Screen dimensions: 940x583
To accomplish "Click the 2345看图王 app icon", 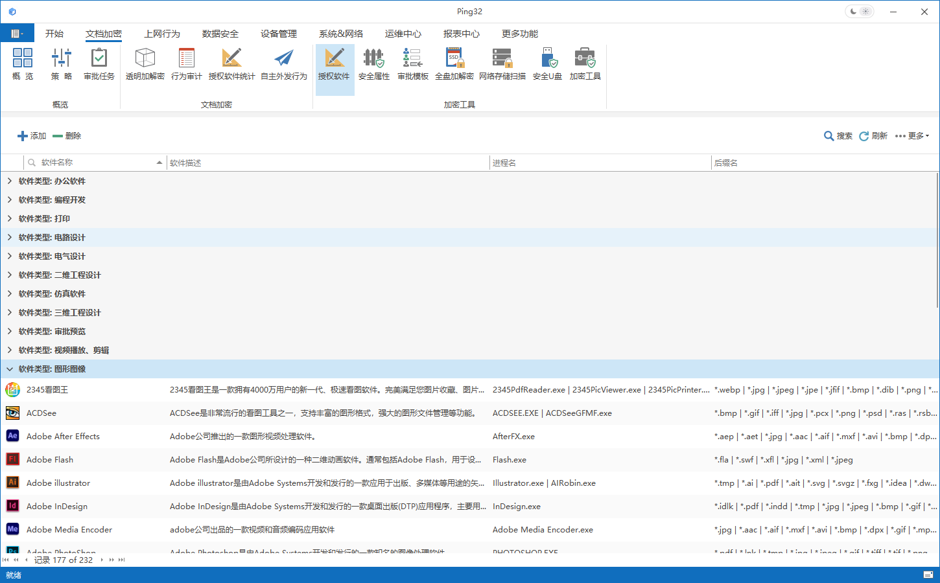I will 12,389.
